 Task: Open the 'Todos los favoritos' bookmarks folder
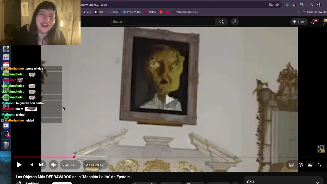point(314,12)
